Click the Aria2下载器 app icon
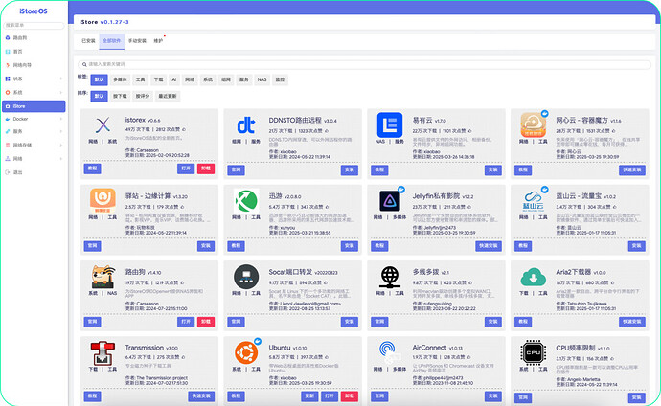This screenshot has height=406, width=661. [x=532, y=277]
